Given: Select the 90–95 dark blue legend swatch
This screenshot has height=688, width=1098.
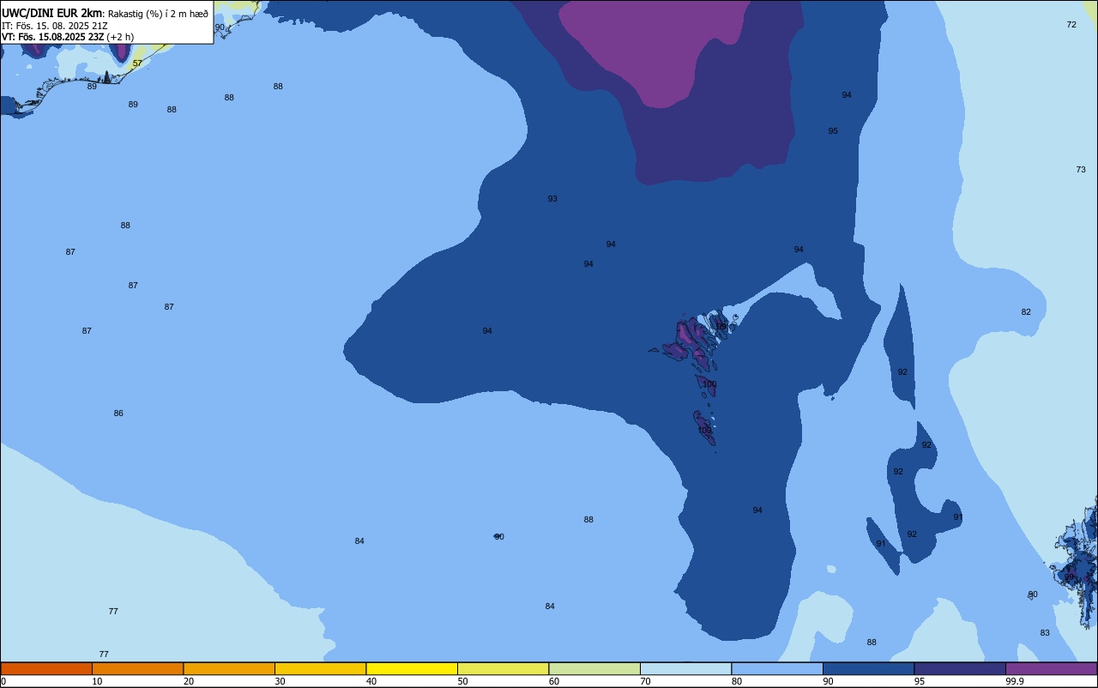Looking at the screenshot, I should click(868, 668).
